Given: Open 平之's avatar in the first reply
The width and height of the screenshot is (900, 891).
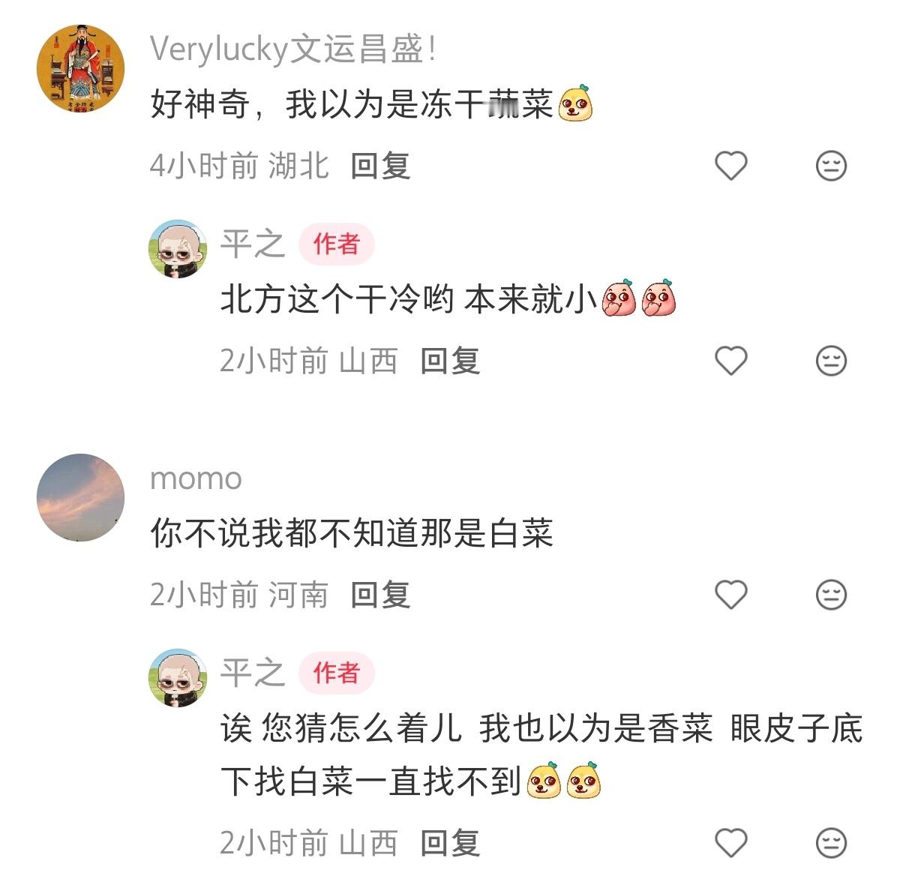Looking at the screenshot, I should [x=178, y=249].
